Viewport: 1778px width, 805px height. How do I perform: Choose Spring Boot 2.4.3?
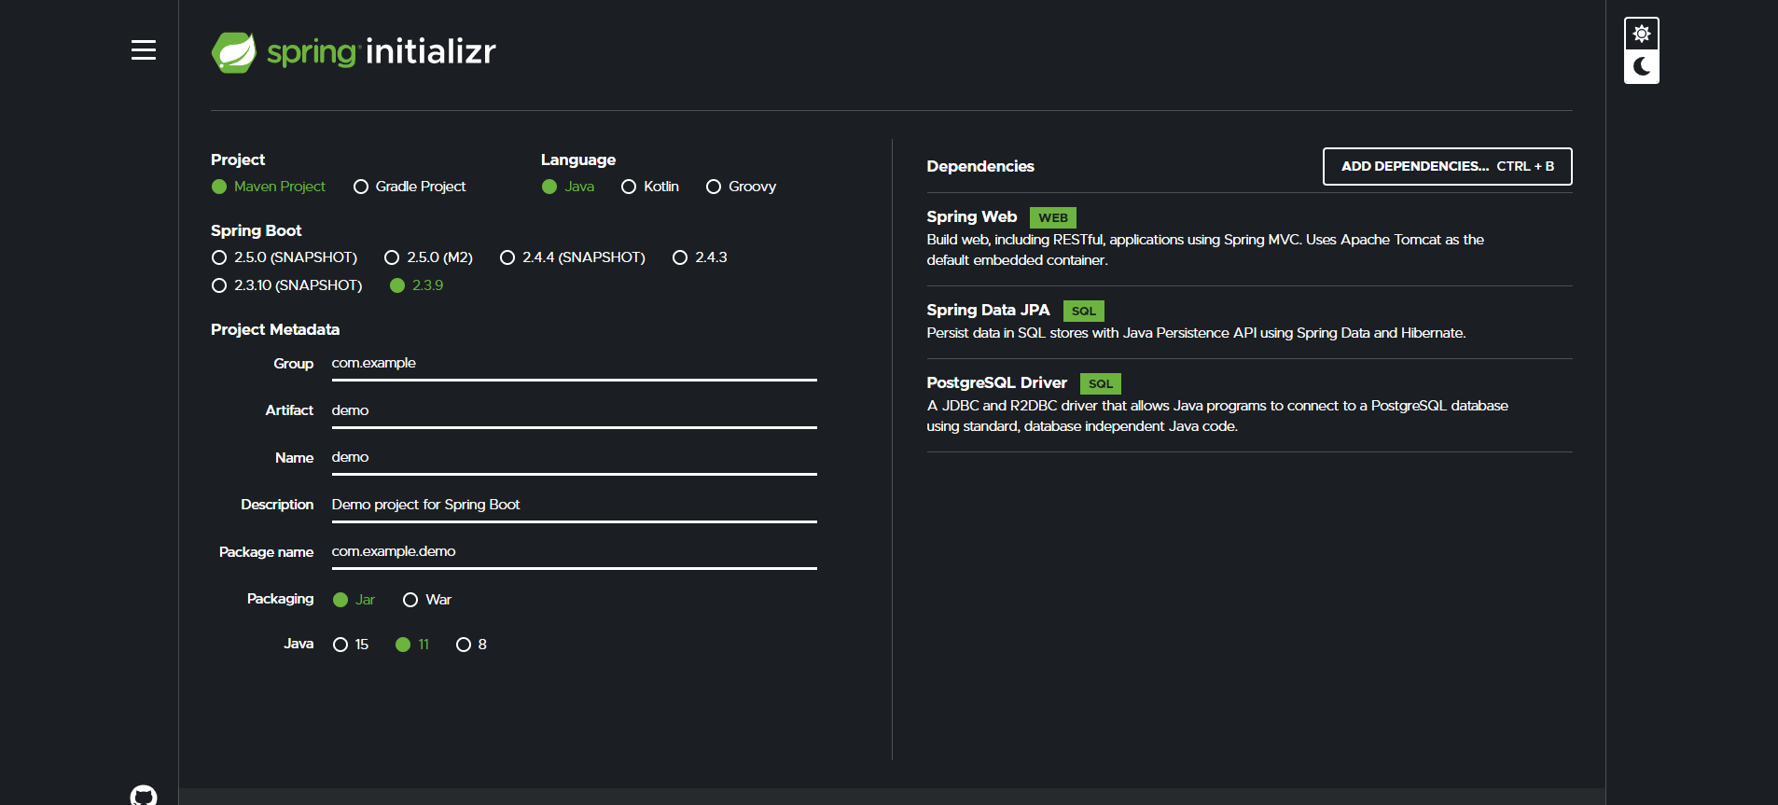700,257
